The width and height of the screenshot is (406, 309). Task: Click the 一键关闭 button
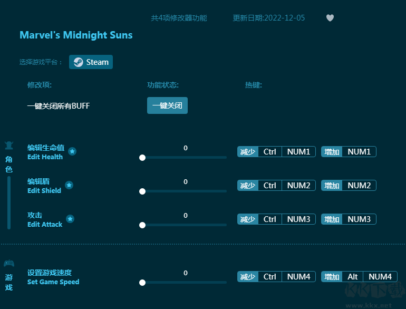pos(167,105)
